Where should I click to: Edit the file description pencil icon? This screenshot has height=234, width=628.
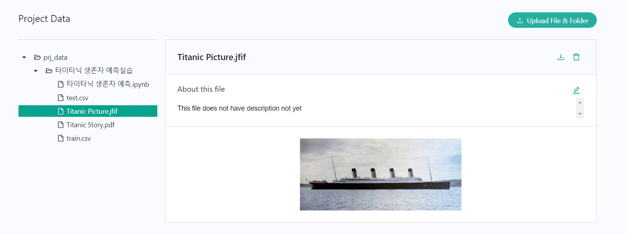tap(576, 90)
